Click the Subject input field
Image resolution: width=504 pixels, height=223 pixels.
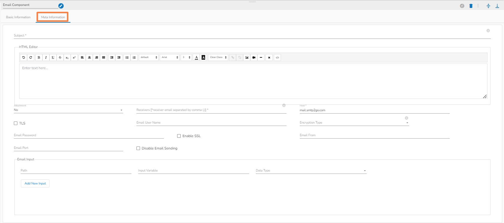252,35
